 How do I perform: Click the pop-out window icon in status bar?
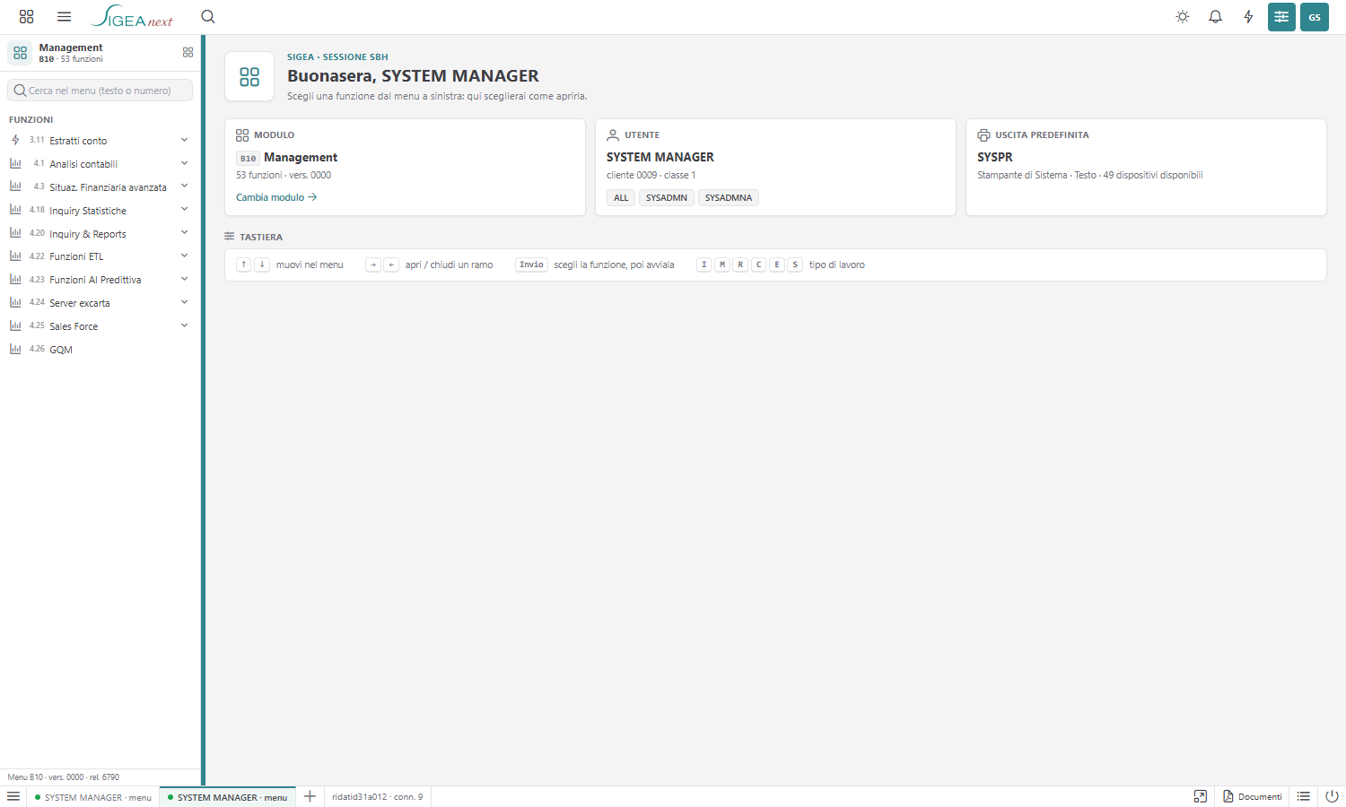(1201, 796)
